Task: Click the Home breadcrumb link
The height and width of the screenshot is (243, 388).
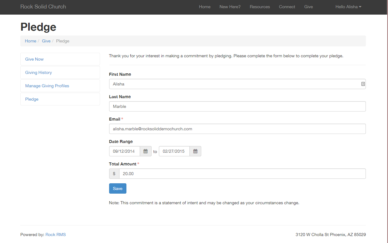Action: [x=31, y=41]
